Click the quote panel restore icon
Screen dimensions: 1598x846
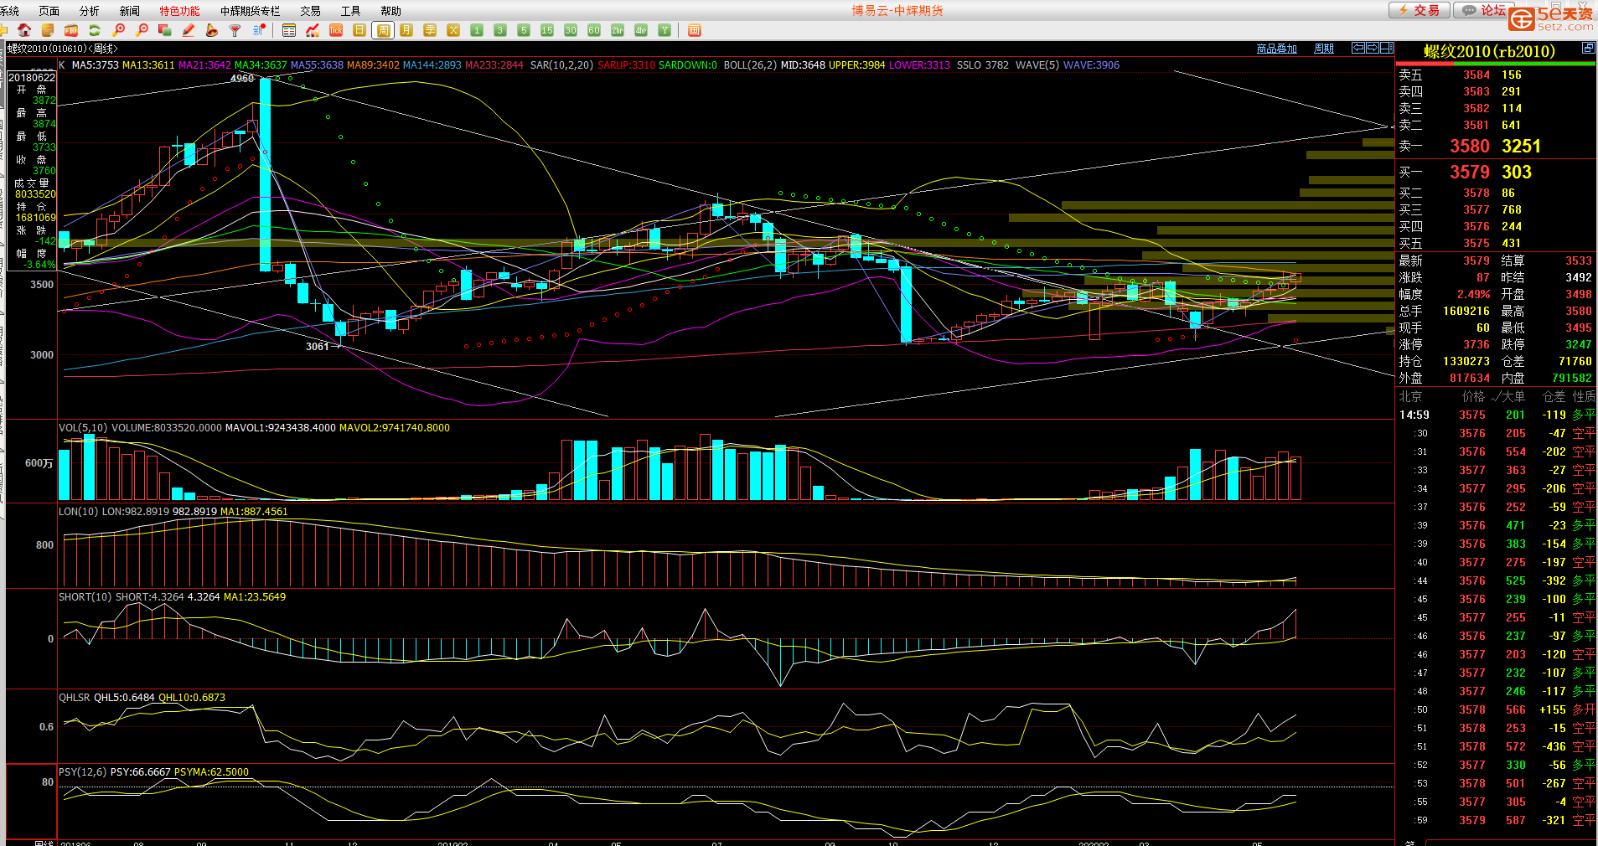click(1588, 48)
